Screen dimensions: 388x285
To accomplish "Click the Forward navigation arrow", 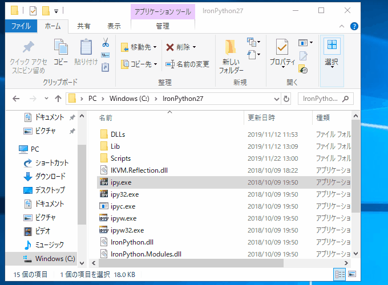I will pyautogui.click(x=33, y=99).
